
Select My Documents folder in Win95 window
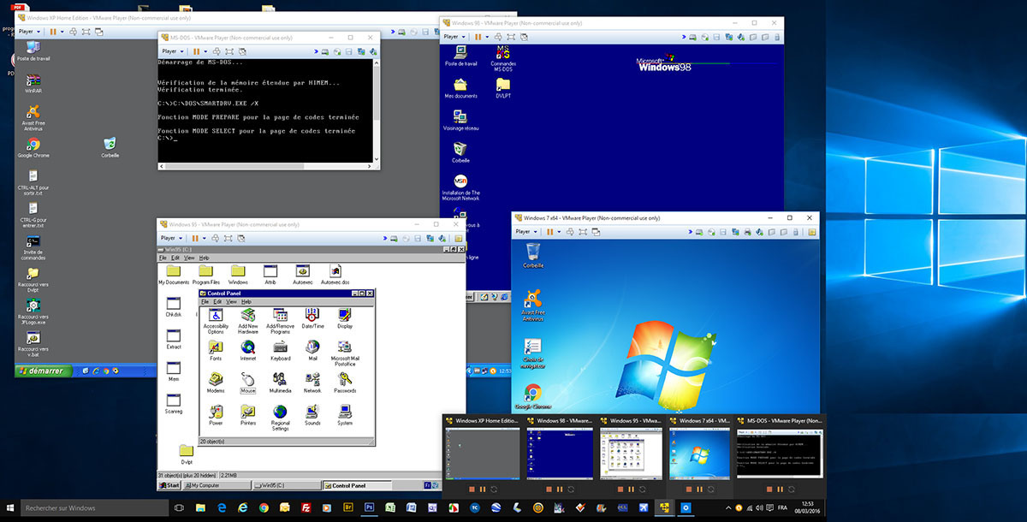coord(174,275)
